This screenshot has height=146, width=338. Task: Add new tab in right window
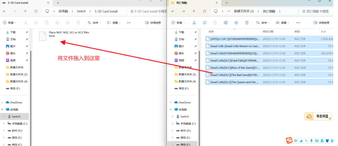click(226, 3)
